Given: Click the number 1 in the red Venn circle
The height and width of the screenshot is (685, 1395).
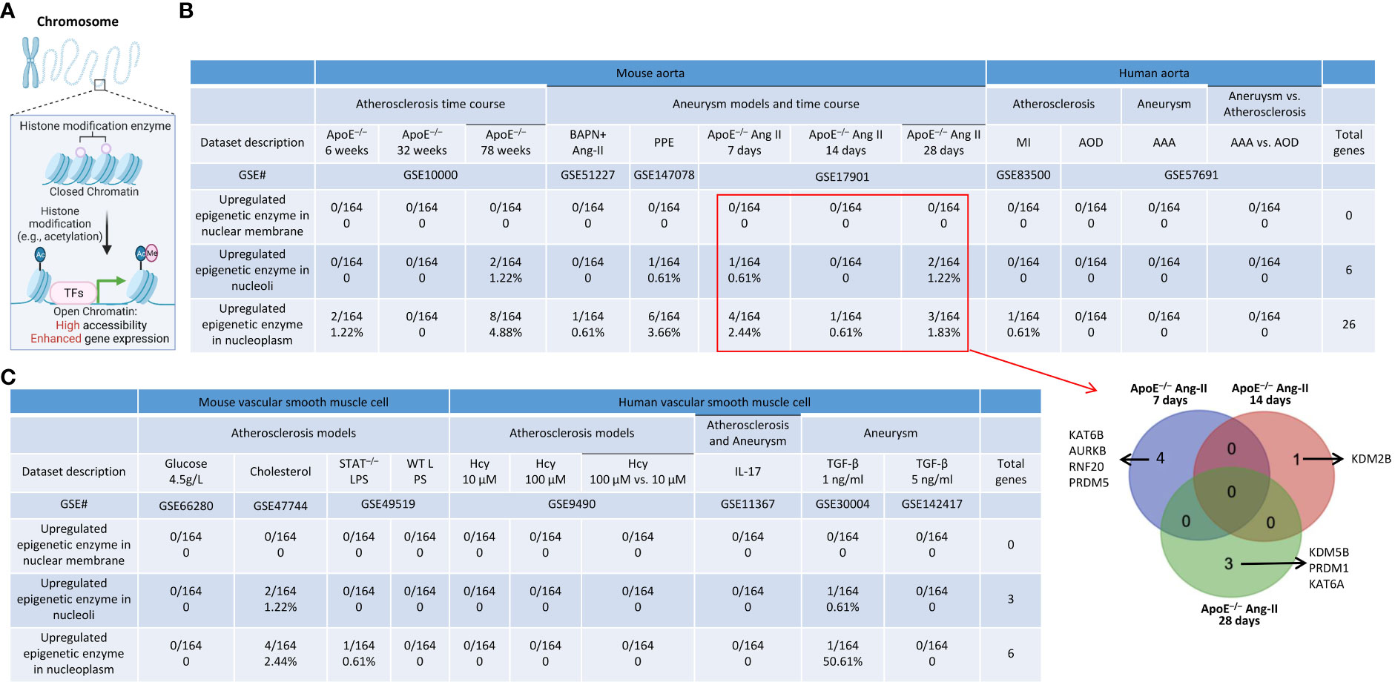Looking at the screenshot, I should tap(1296, 460).
